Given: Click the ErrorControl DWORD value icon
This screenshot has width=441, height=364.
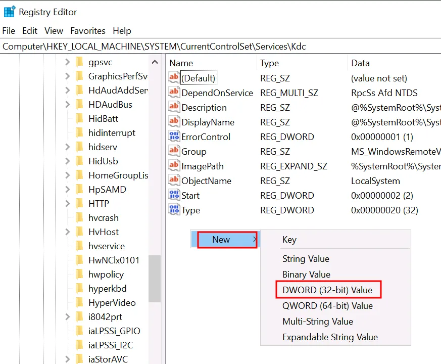Looking at the screenshot, I should [174, 136].
